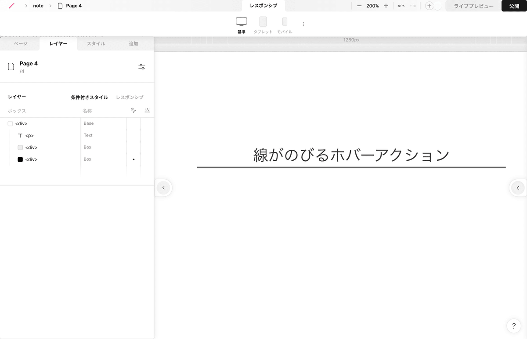Click the page icon beside Page 4 breadcrumb
Screen dimensions: 527x339
click(60, 6)
